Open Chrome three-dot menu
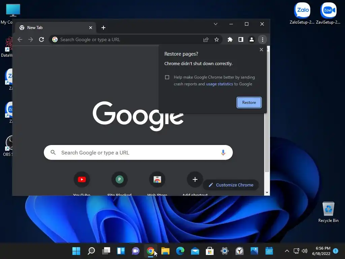 click(x=262, y=40)
